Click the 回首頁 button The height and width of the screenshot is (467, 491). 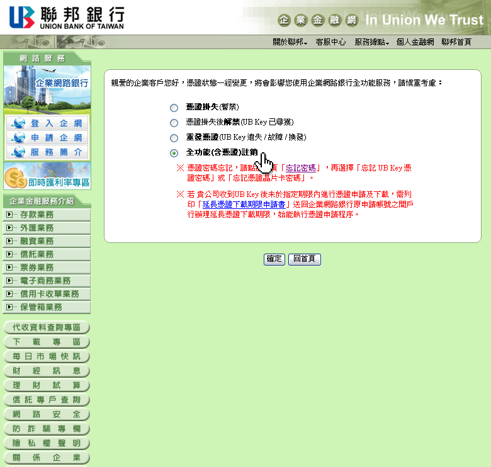pos(305,259)
